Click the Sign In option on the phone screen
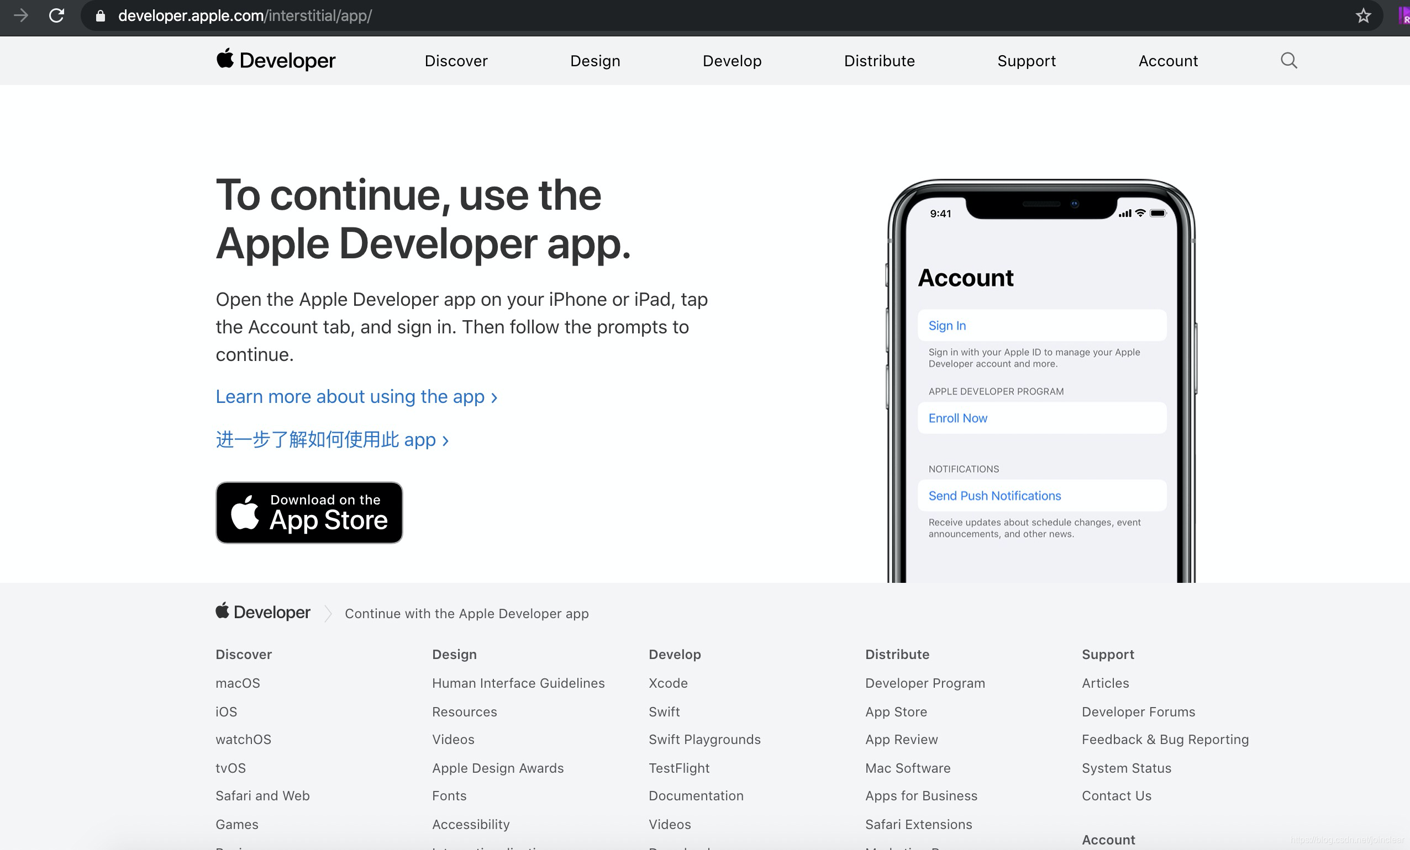Image resolution: width=1410 pixels, height=850 pixels. [946, 324]
